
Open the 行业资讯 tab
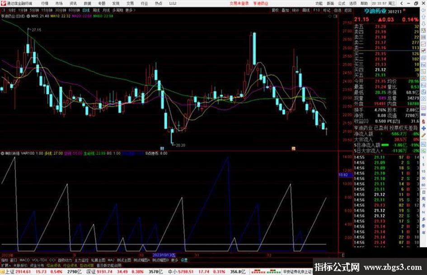coord(71,265)
